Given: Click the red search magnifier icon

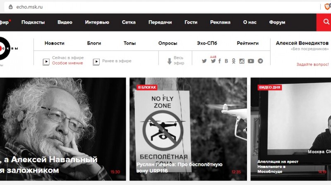Looking at the screenshot, I should pos(324,22).
